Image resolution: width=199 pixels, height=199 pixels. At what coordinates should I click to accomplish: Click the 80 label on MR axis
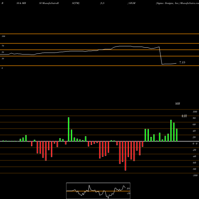(194, 118)
